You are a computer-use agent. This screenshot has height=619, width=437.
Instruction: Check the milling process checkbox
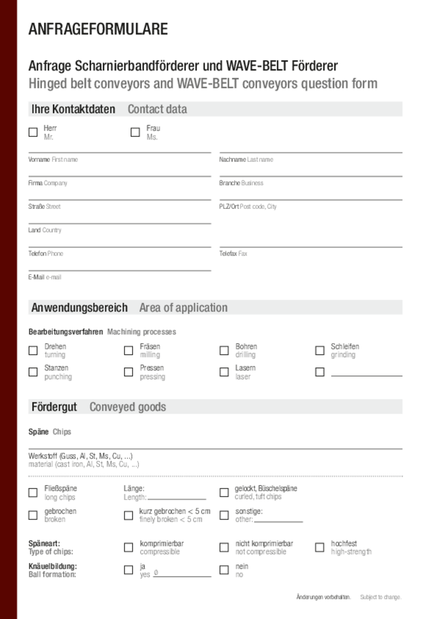tap(128, 350)
